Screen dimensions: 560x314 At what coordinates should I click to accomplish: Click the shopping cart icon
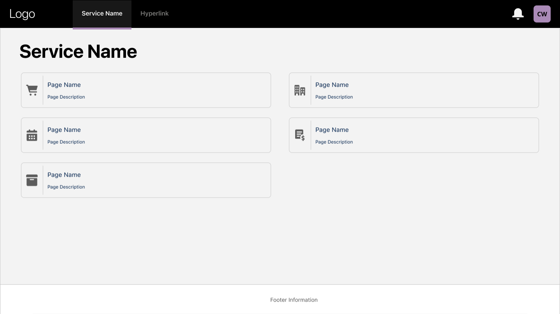tap(32, 90)
